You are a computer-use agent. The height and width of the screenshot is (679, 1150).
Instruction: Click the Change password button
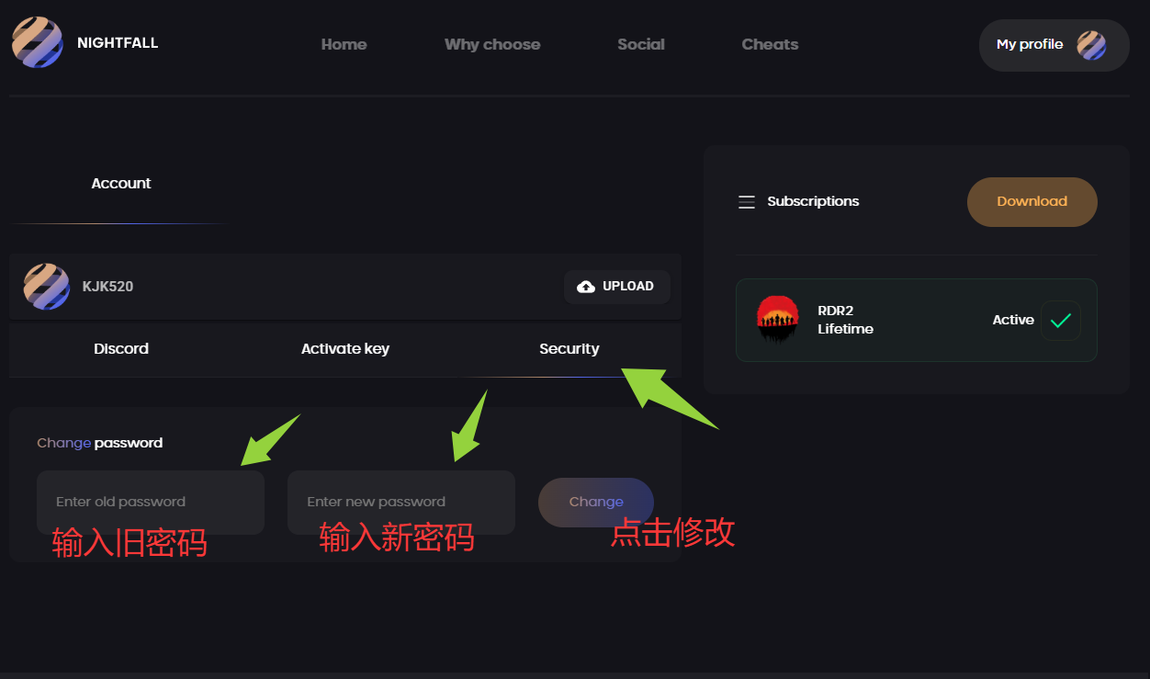(x=596, y=503)
